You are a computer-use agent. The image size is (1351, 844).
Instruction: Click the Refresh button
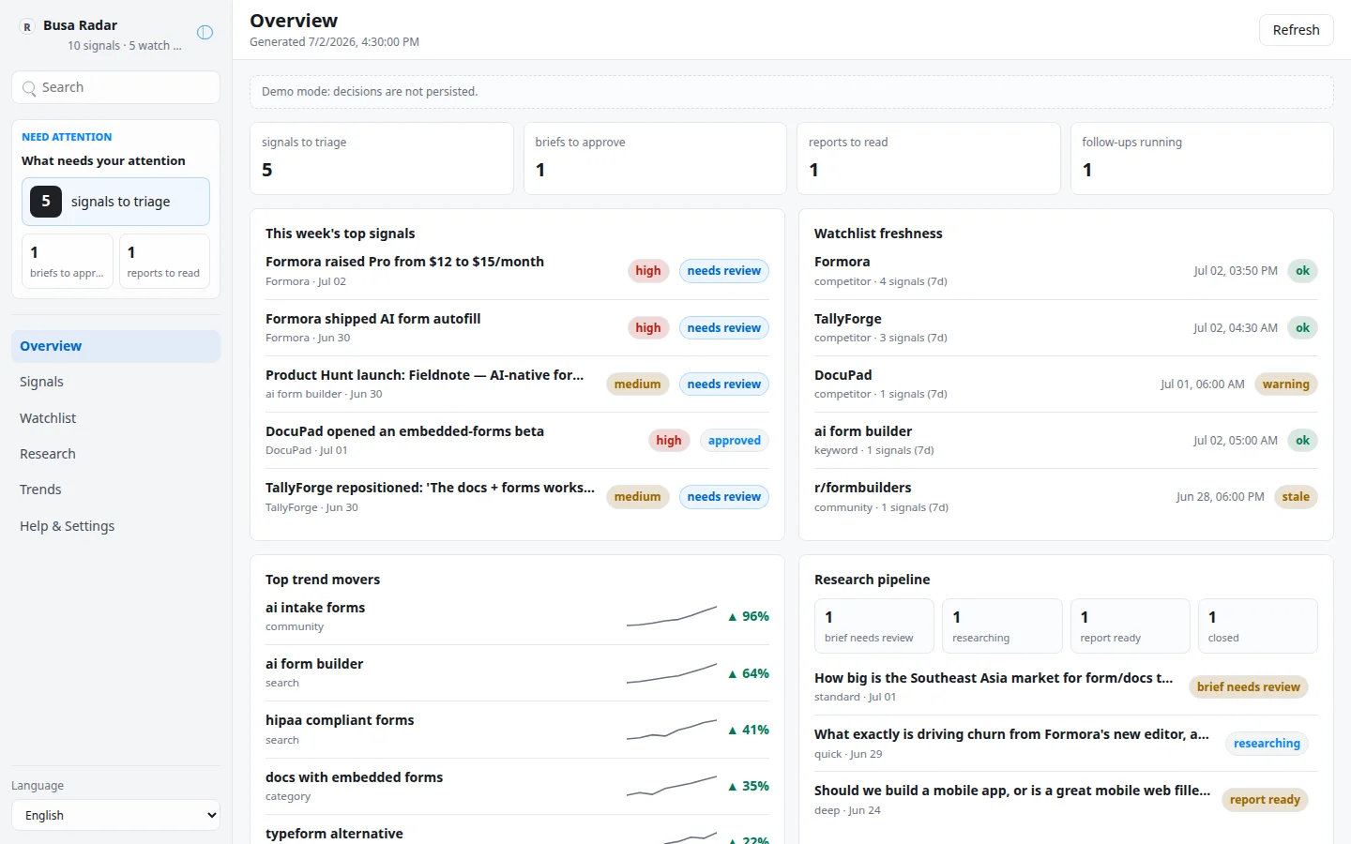(1296, 30)
